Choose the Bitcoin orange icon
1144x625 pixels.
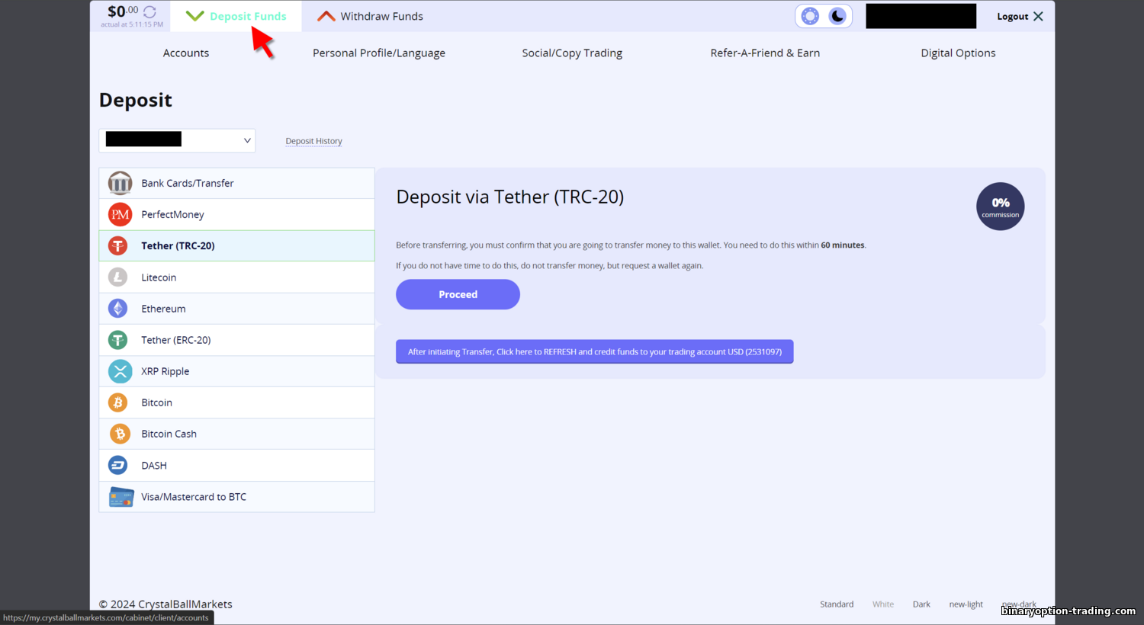(117, 402)
